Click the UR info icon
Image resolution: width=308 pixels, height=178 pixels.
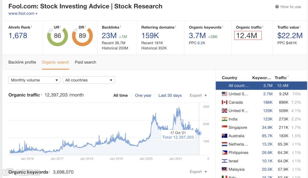point(60,26)
